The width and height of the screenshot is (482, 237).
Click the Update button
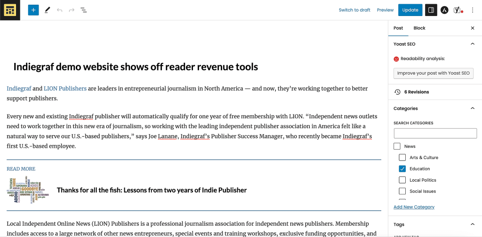pos(410,10)
